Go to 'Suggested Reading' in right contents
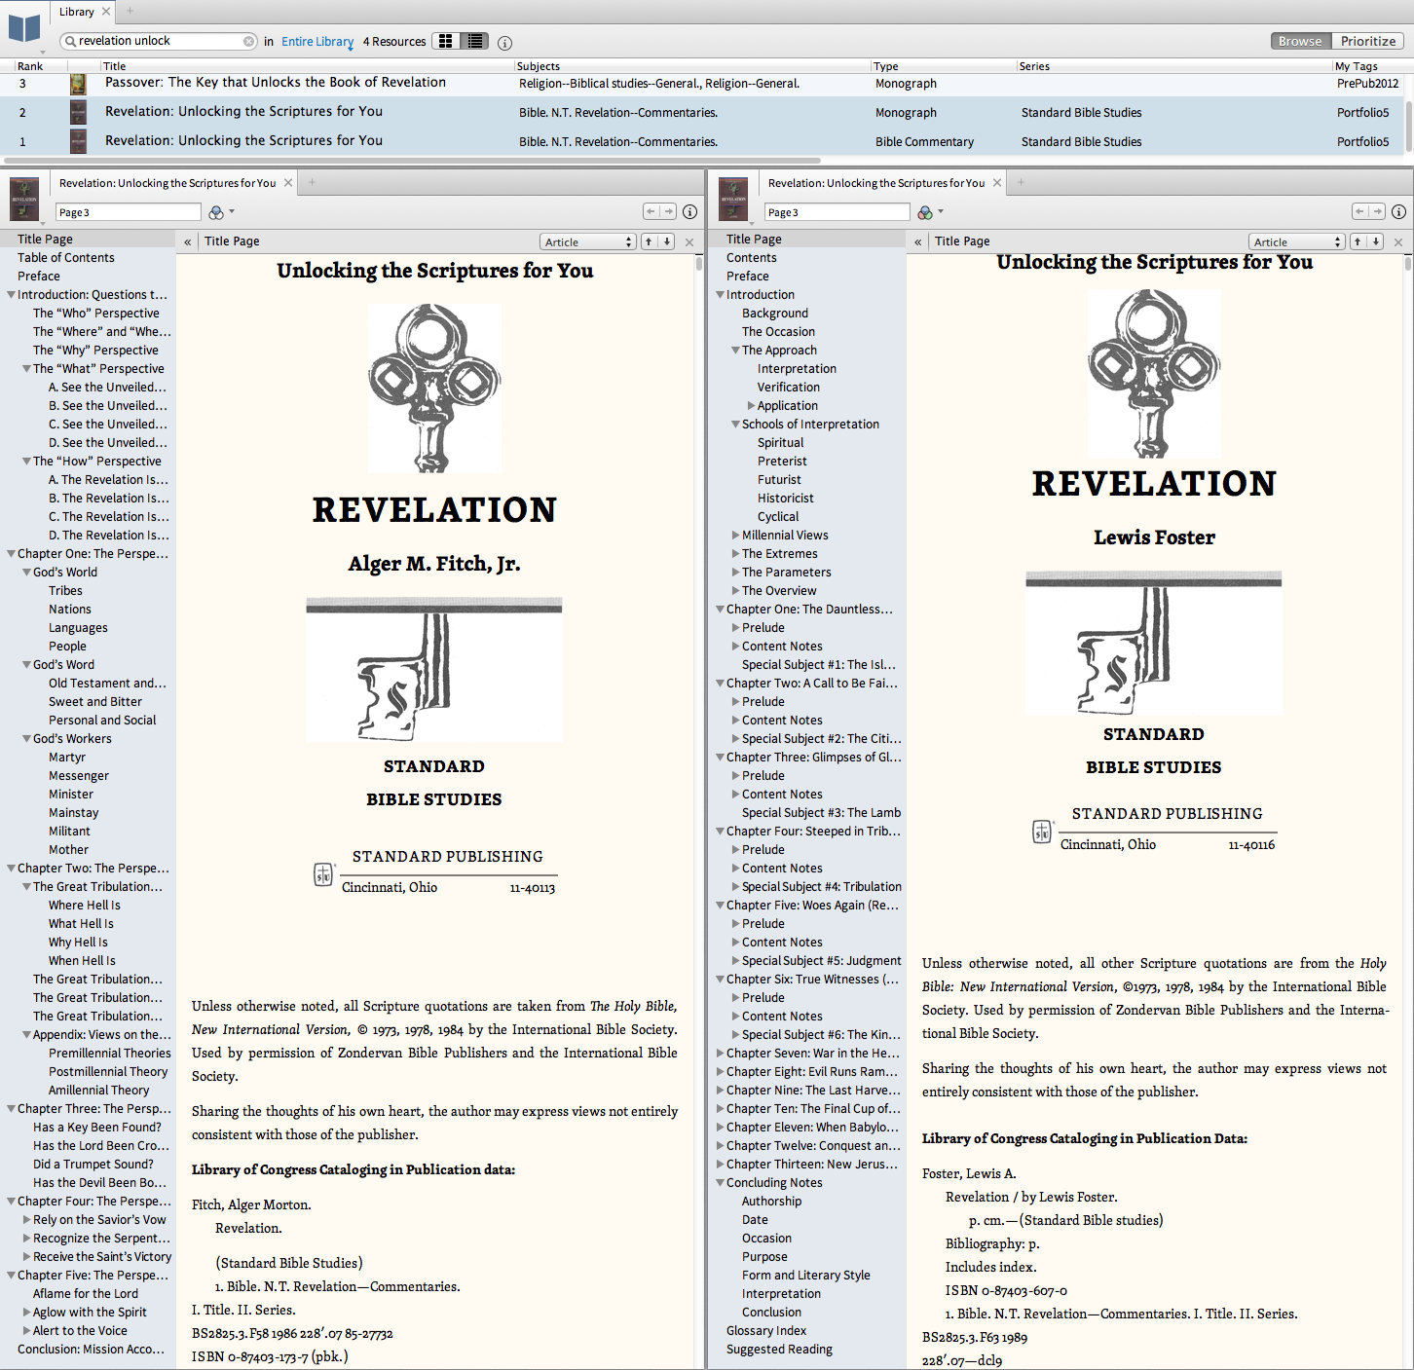 coord(779,1350)
